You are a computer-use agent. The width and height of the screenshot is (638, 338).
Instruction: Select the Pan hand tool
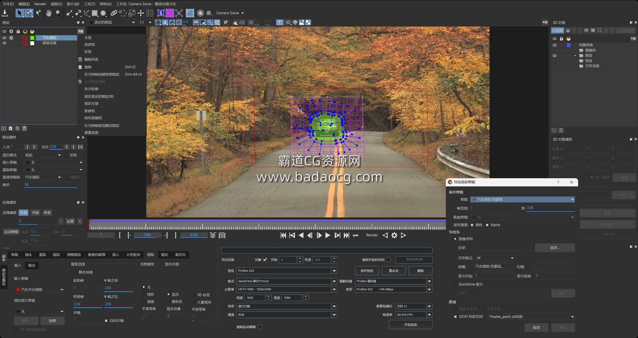[x=49, y=13]
